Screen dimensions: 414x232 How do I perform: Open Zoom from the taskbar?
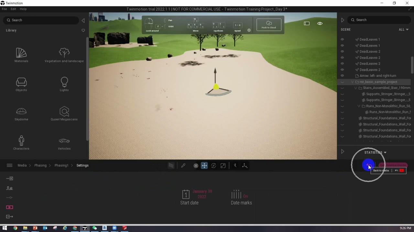tap(114, 228)
